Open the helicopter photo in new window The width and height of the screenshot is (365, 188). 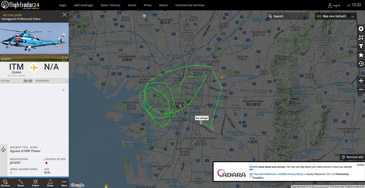tap(65, 59)
